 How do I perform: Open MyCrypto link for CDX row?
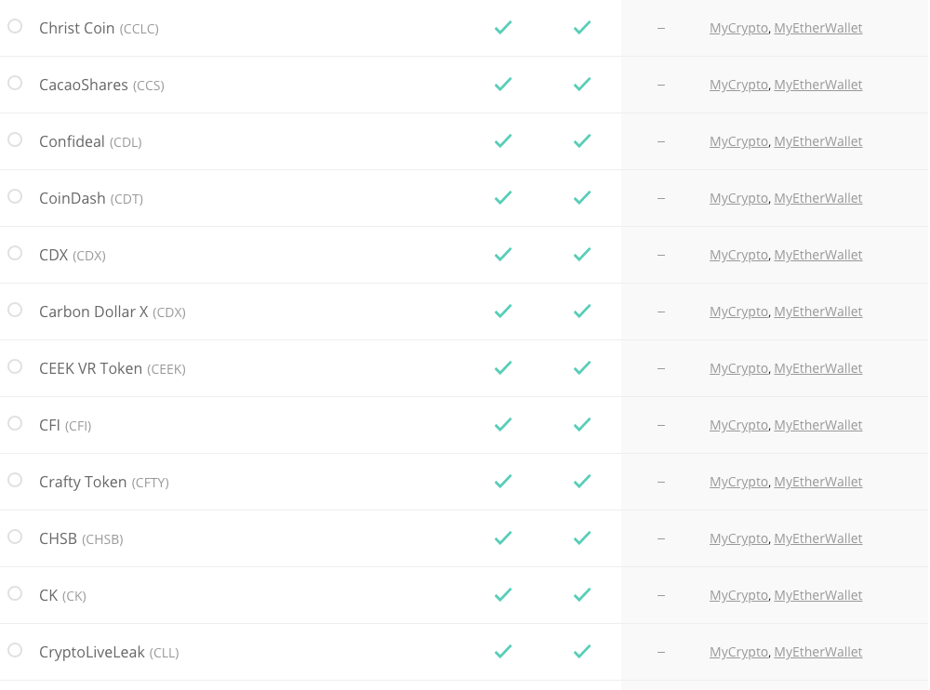(738, 255)
